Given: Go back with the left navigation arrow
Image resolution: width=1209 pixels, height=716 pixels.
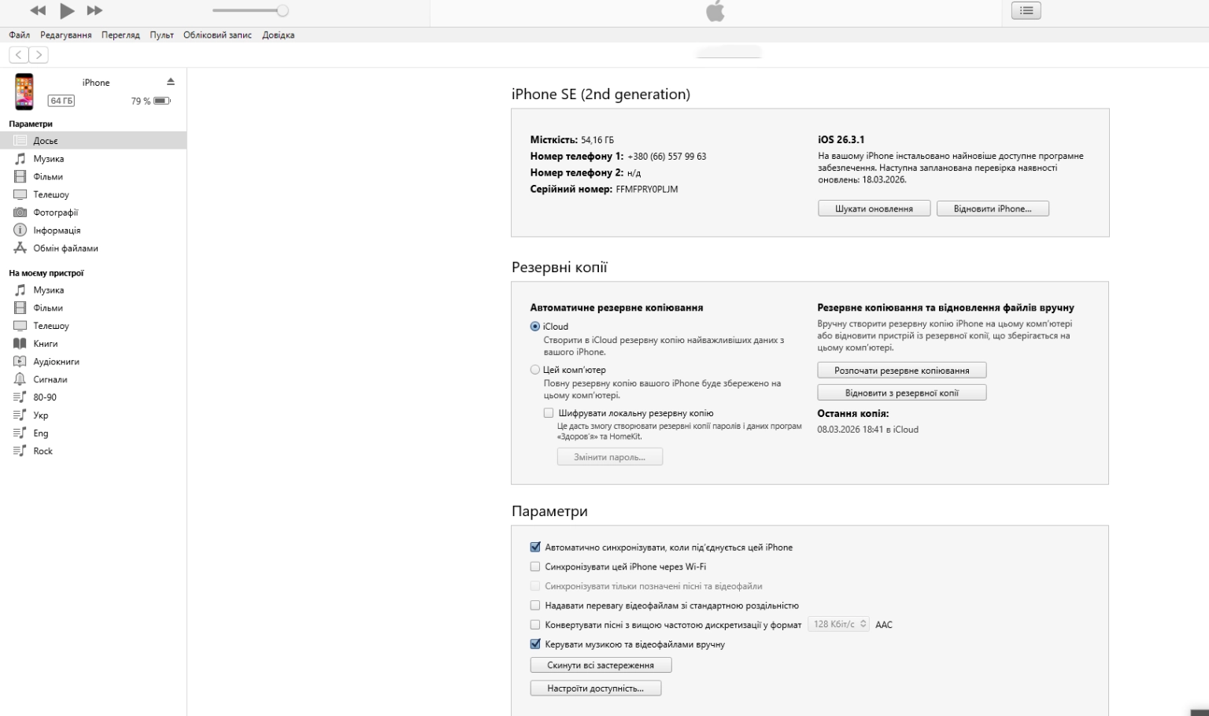Looking at the screenshot, I should coord(19,54).
